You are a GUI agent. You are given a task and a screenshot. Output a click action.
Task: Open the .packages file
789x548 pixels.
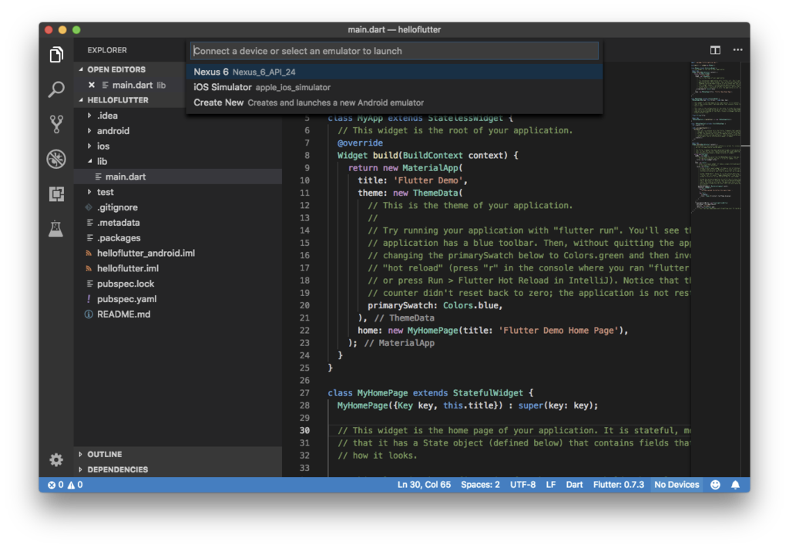pyautogui.click(x=178, y=238)
